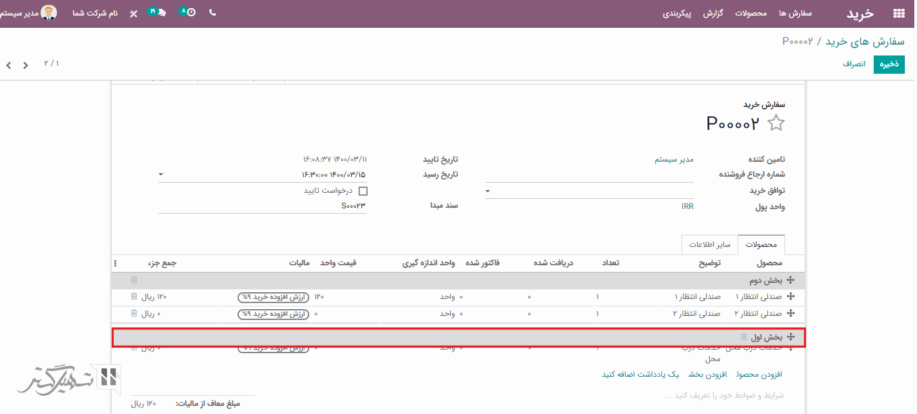Open the phone call icon in top bar
This screenshot has width=917, height=414.
213,13
